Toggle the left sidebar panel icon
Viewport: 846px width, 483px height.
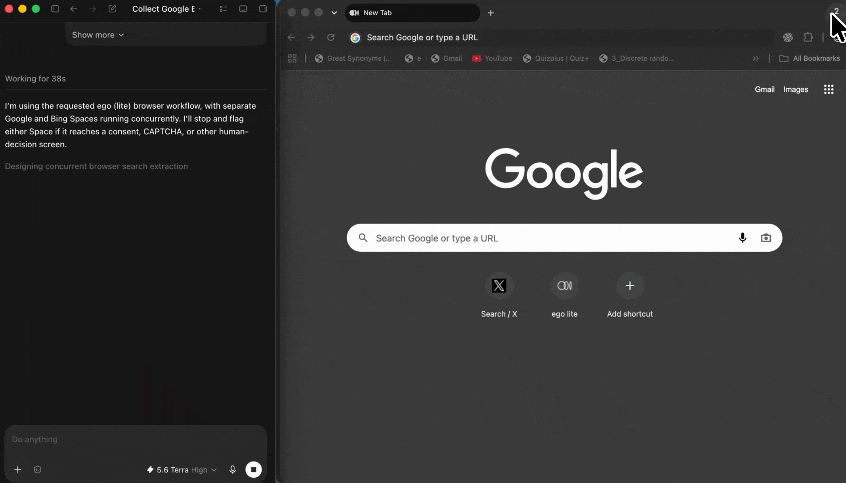(55, 9)
